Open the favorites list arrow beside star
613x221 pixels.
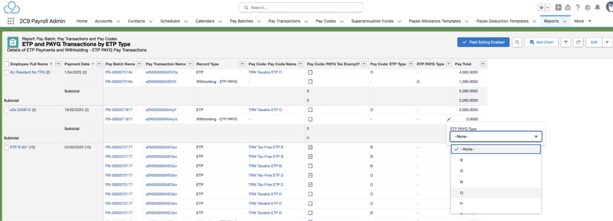(548, 7)
